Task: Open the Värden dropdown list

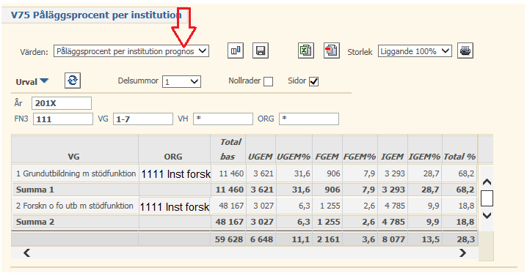Action: click(131, 51)
